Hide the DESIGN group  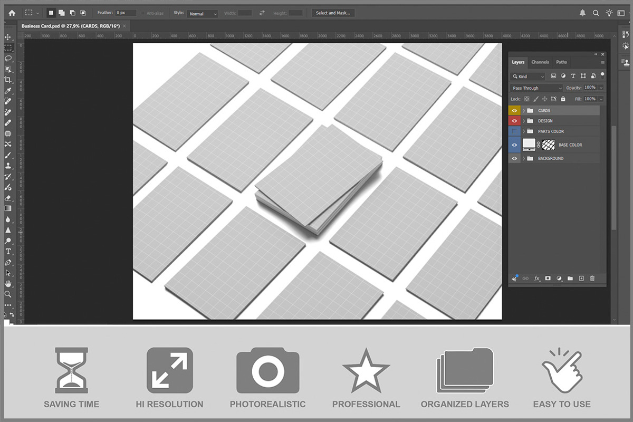pyautogui.click(x=514, y=121)
